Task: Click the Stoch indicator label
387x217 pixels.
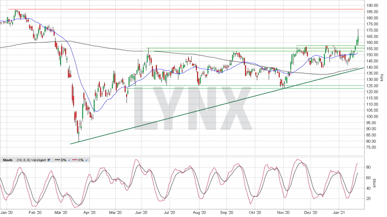Action: tap(7, 160)
